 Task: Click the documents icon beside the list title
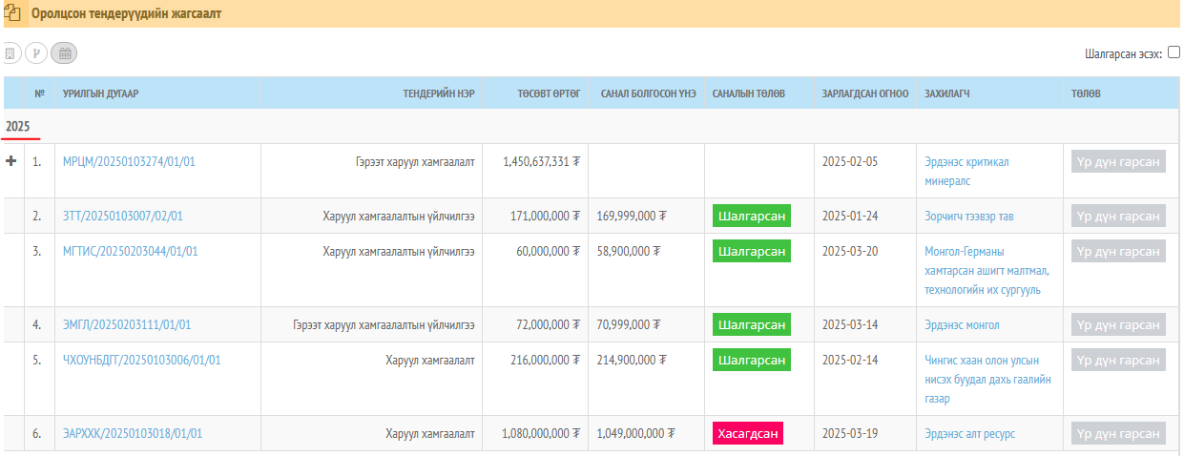[x=13, y=13]
